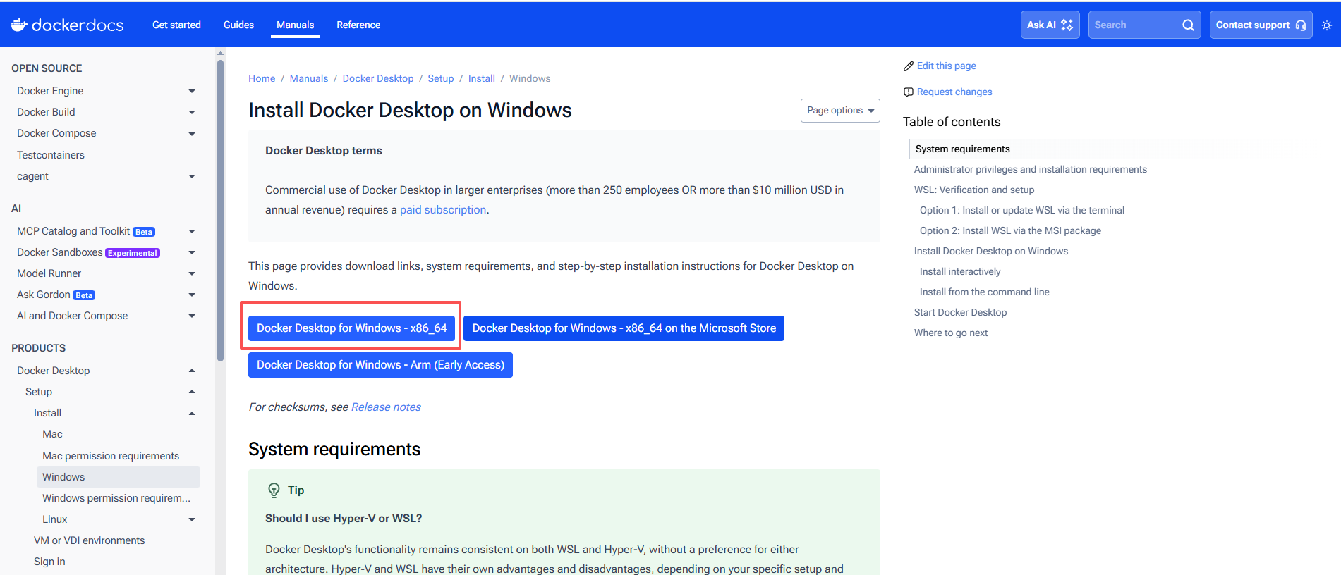This screenshot has width=1341, height=575.
Task: Open Sign in sidebar item
Action: tap(49, 562)
